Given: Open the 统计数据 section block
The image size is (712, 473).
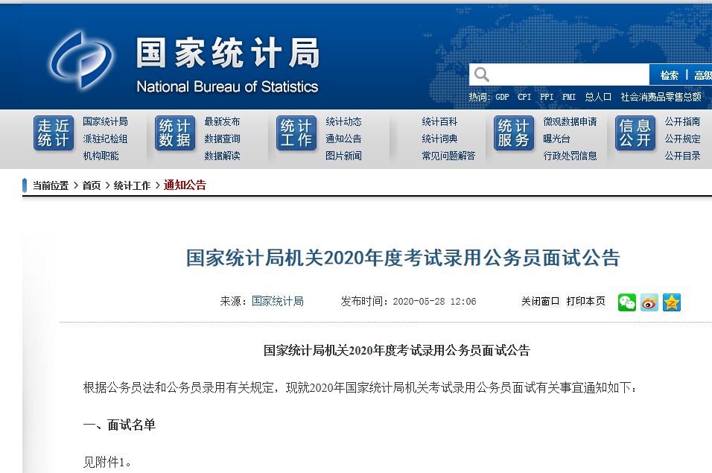Looking at the screenshot, I should [x=175, y=133].
